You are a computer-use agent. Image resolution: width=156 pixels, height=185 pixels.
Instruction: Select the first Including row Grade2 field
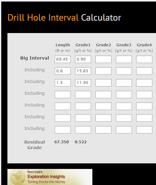coord(103,71)
